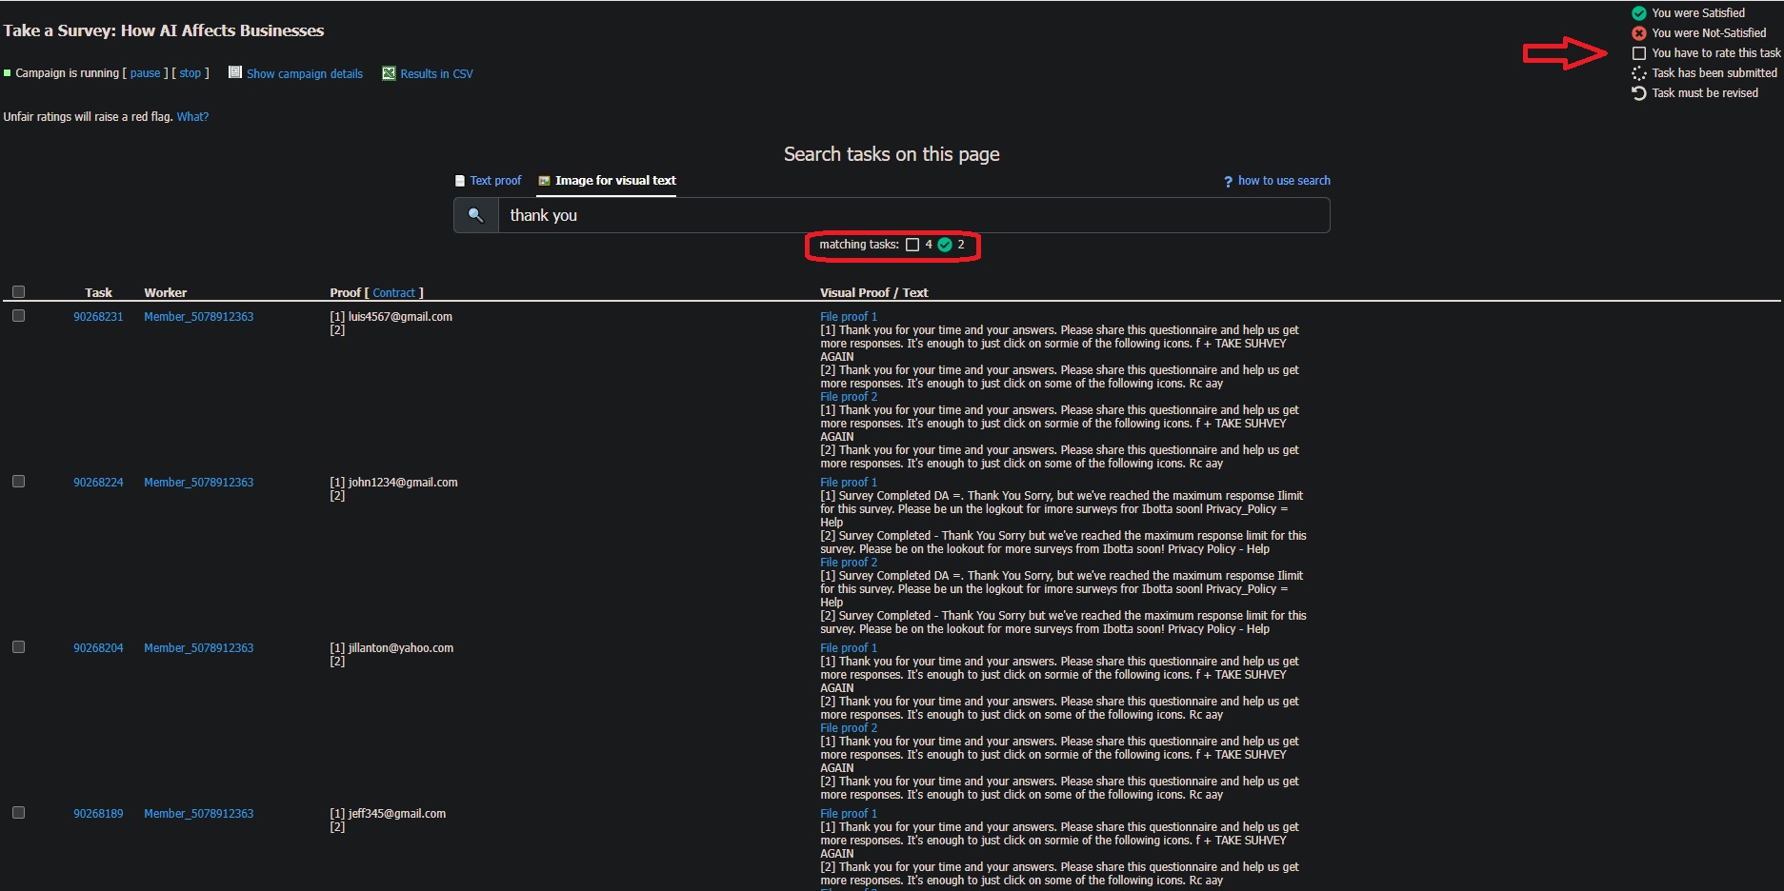Click the unrated square icon in matching tasks
Screen dimensions: 1784x891
pyautogui.click(x=912, y=245)
